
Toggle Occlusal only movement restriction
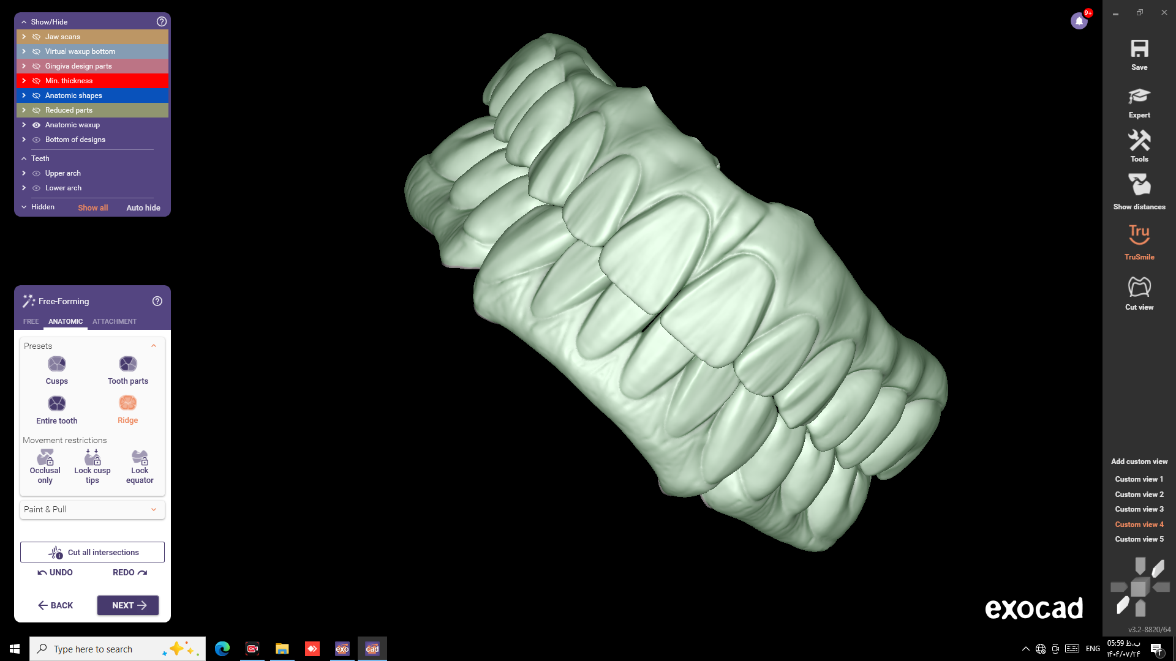point(45,458)
